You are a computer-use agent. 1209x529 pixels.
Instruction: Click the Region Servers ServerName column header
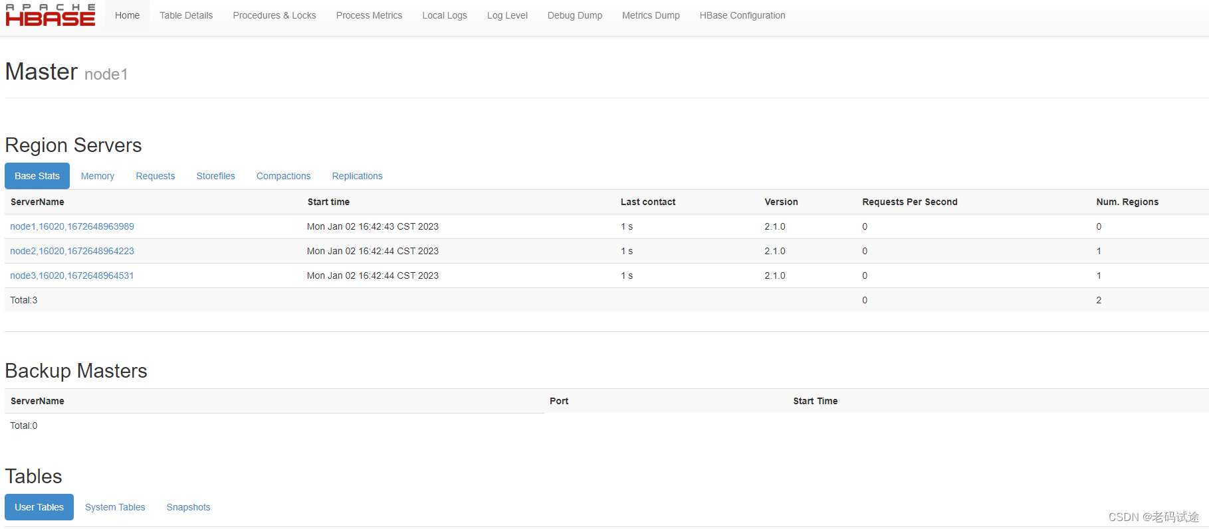37,202
